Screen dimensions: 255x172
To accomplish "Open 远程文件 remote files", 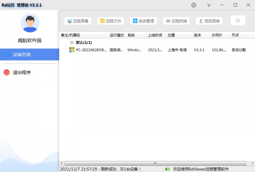I will [111, 21].
